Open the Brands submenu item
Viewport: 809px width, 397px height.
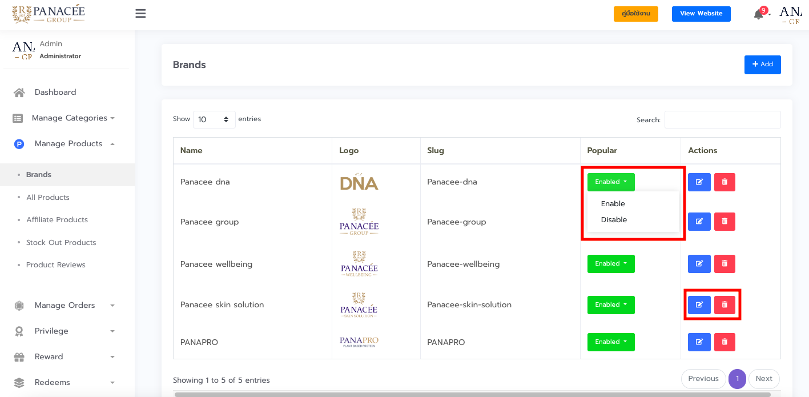[39, 175]
